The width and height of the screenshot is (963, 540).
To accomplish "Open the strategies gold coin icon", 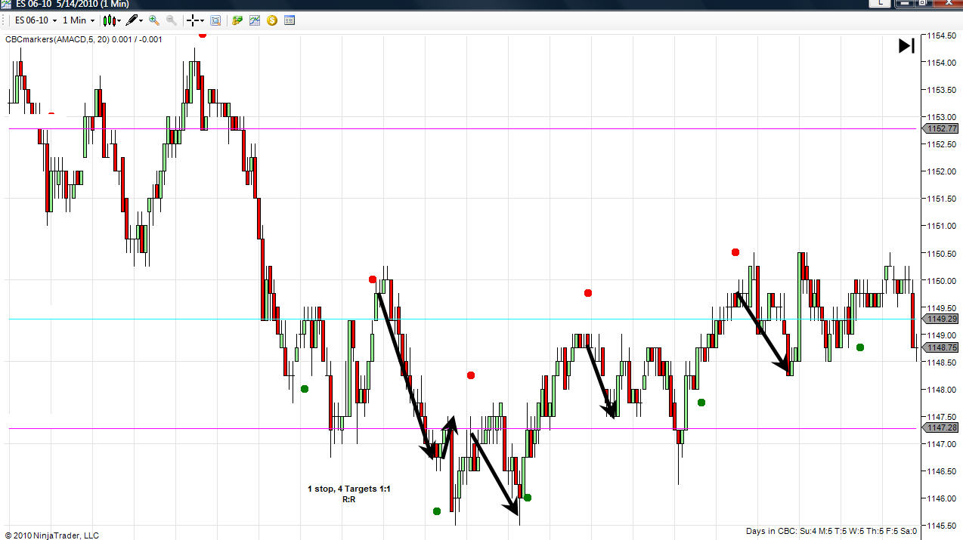I will point(272,20).
